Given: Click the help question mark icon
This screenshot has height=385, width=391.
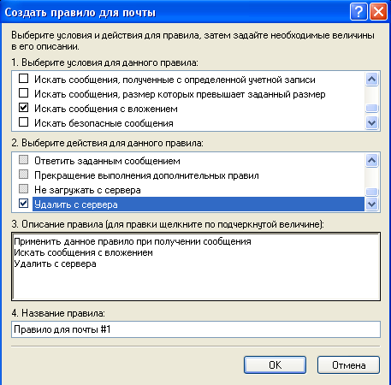Looking at the screenshot, I should click(x=358, y=12).
